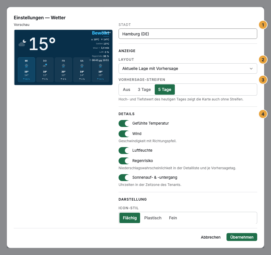Screen dimensions: 271x255
Task: Turn off the Regenrisiko switch
Action: coord(124,161)
